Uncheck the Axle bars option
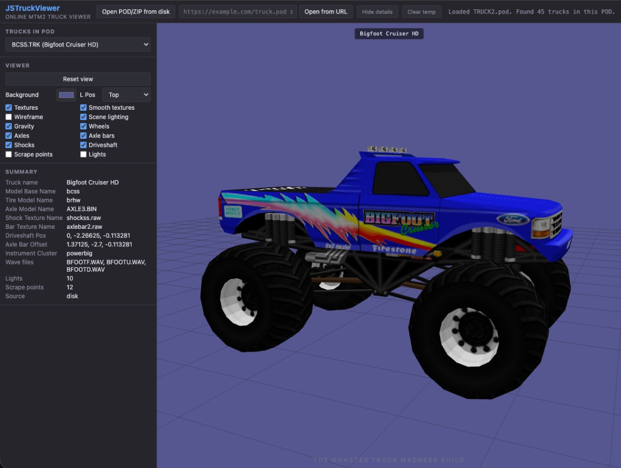 pyautogui.click(x=83, y=136)
